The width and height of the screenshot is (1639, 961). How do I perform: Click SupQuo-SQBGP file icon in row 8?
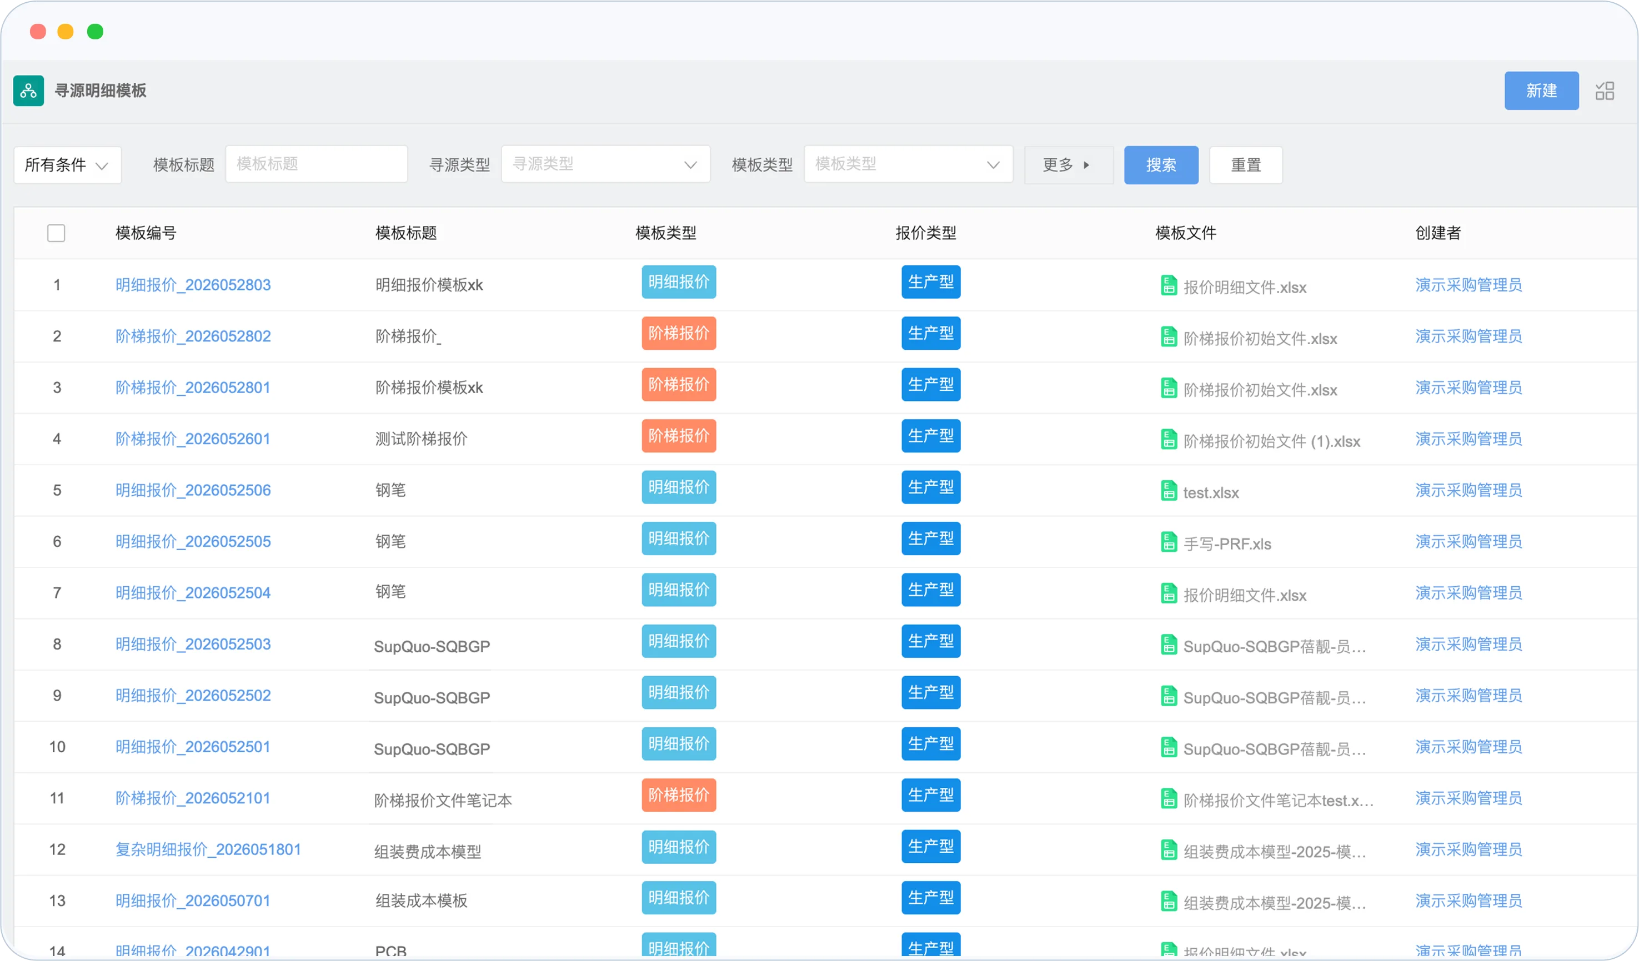coord(1169,645)
